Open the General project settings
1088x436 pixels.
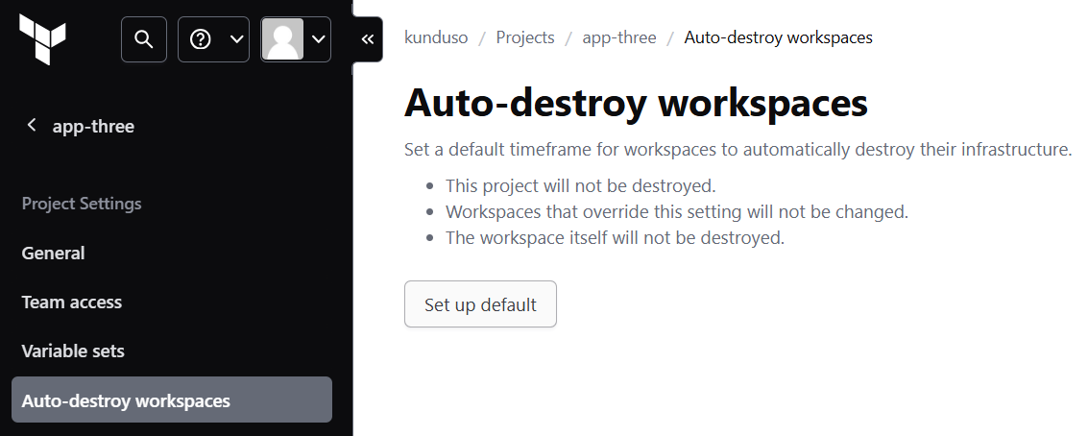point(54,254)
